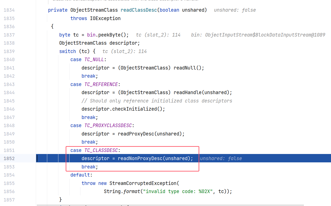Click the IOException in throws clause
This screenshot has height=206, width=331.
[x=105, y=18]
